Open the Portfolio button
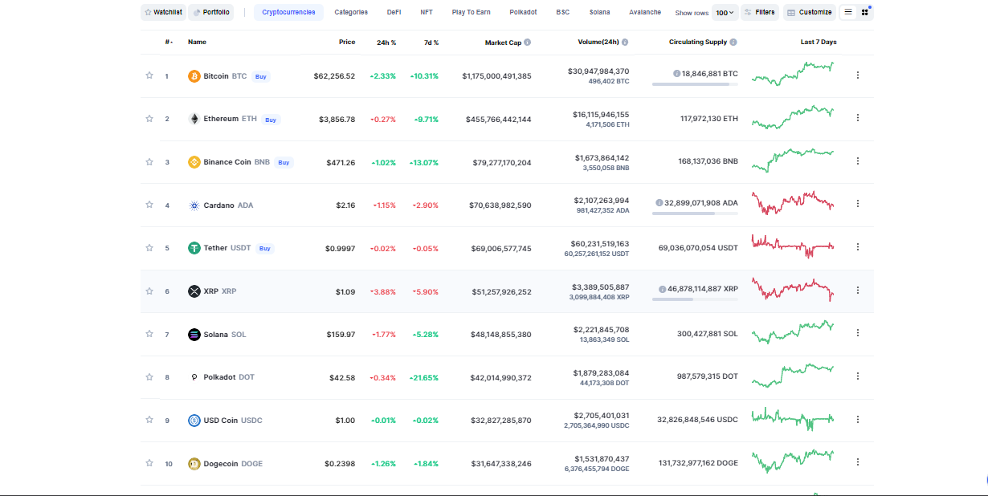988x496 pixels. 211,12
